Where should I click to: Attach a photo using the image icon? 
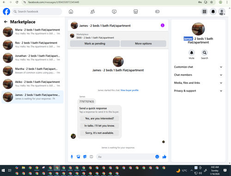pos(79,157)
